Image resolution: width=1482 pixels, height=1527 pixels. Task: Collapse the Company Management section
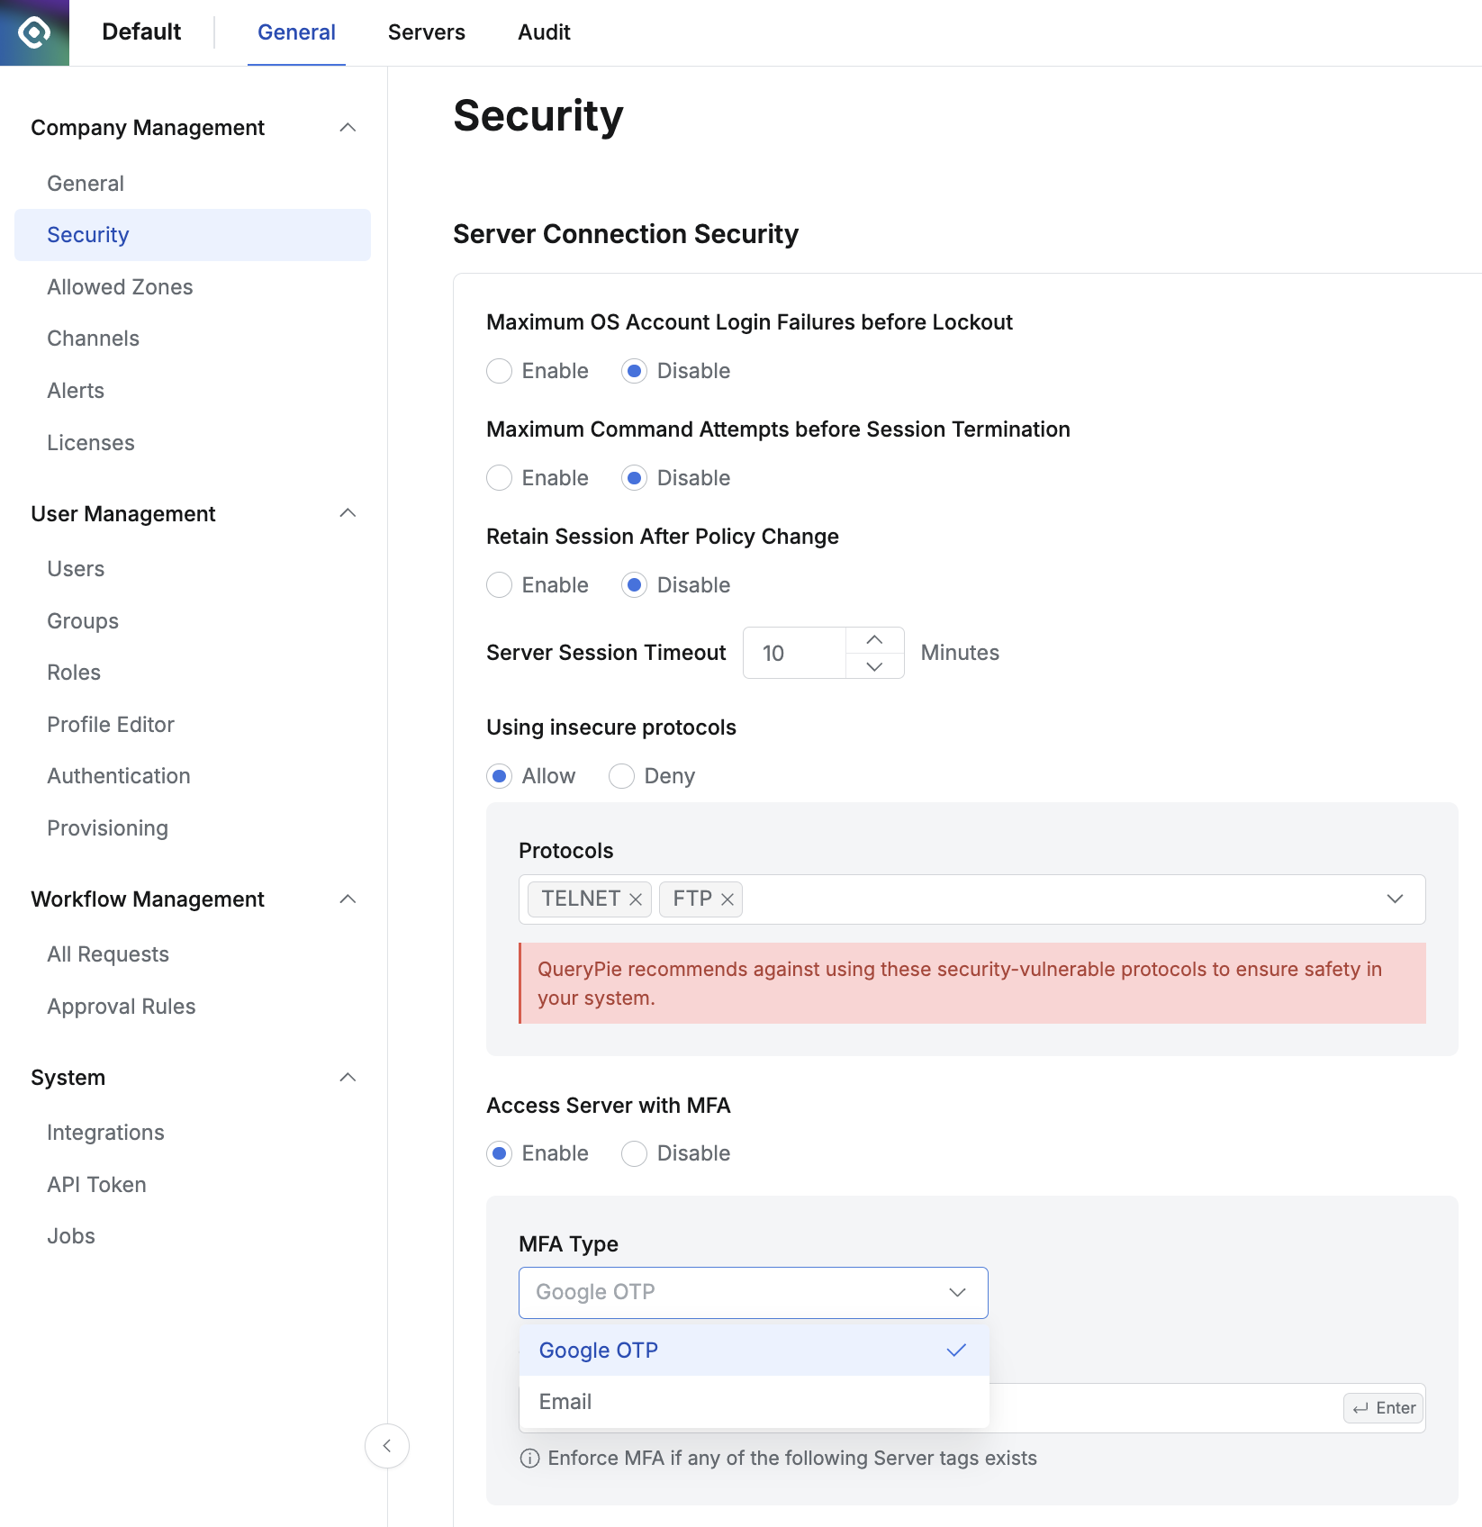348,128
